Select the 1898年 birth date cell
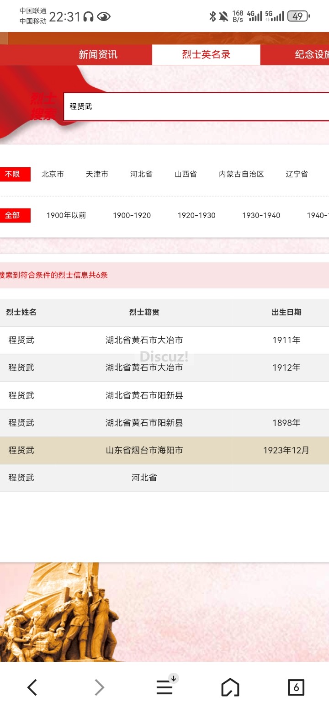 [x=286, y=423]
